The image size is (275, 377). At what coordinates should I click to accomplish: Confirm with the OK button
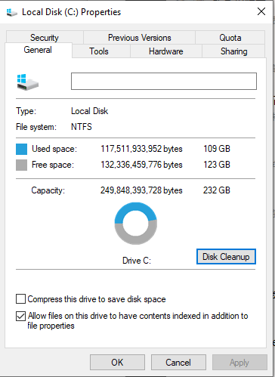click(117, 363)
